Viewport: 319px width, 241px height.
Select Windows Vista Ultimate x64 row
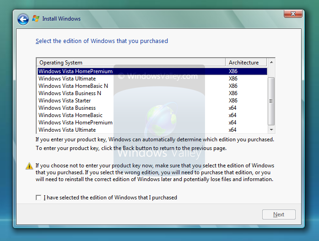pyautogui.click(x=152, y=130)
